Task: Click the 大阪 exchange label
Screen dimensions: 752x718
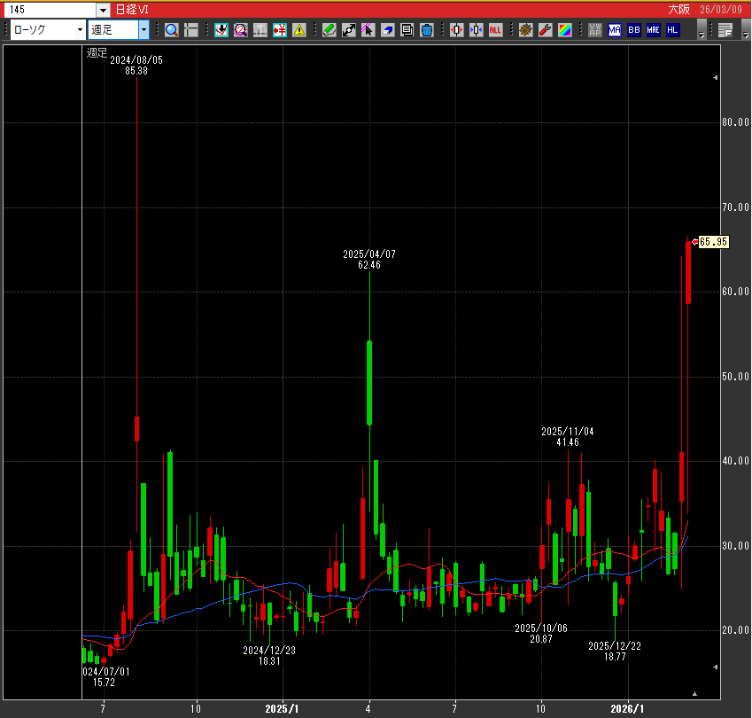Action: [x=679, y=10]
